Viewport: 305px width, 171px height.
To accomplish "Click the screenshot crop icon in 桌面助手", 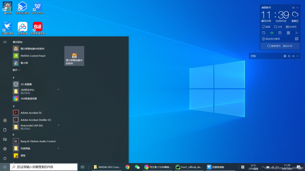I will [x=263, y=33].
